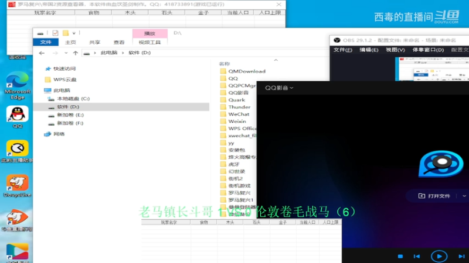
Task: Click 金子 column in top resource viewer
Action: [x=203, y=12]
